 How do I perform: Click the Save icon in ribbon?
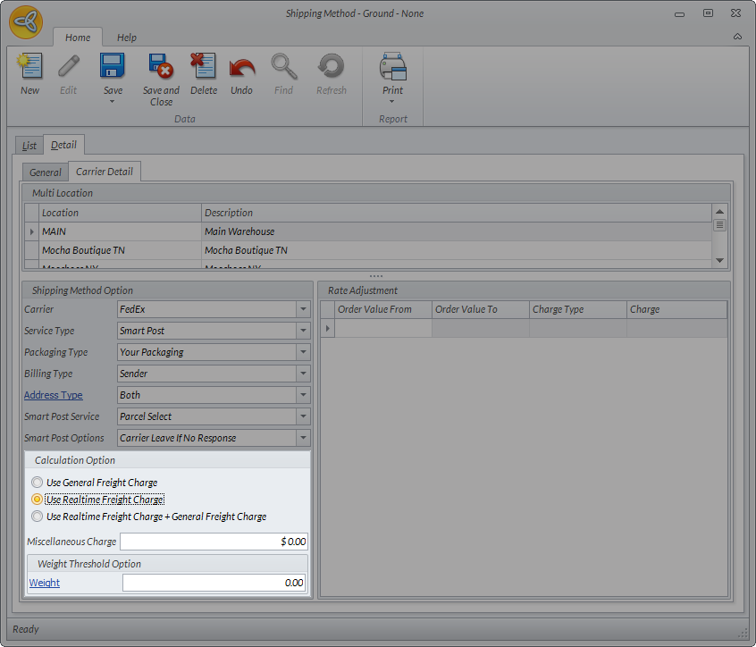113,68
